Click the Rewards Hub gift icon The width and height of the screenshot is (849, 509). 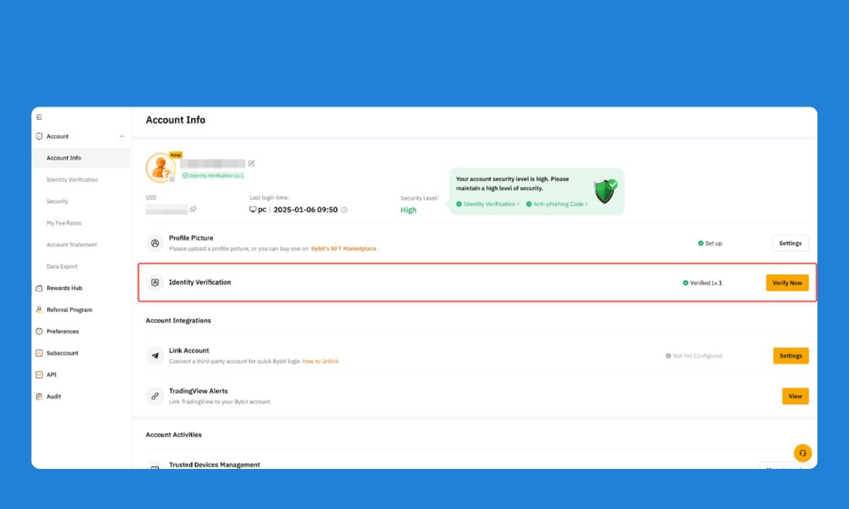(39, 288)
